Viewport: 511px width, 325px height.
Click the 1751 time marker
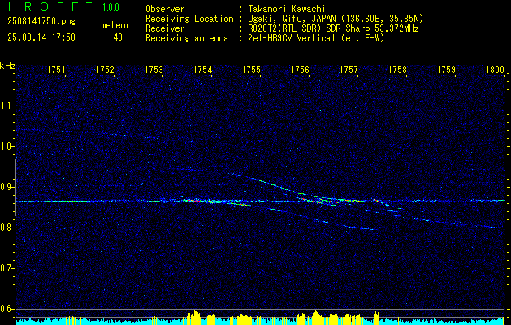tap(56, 70)
